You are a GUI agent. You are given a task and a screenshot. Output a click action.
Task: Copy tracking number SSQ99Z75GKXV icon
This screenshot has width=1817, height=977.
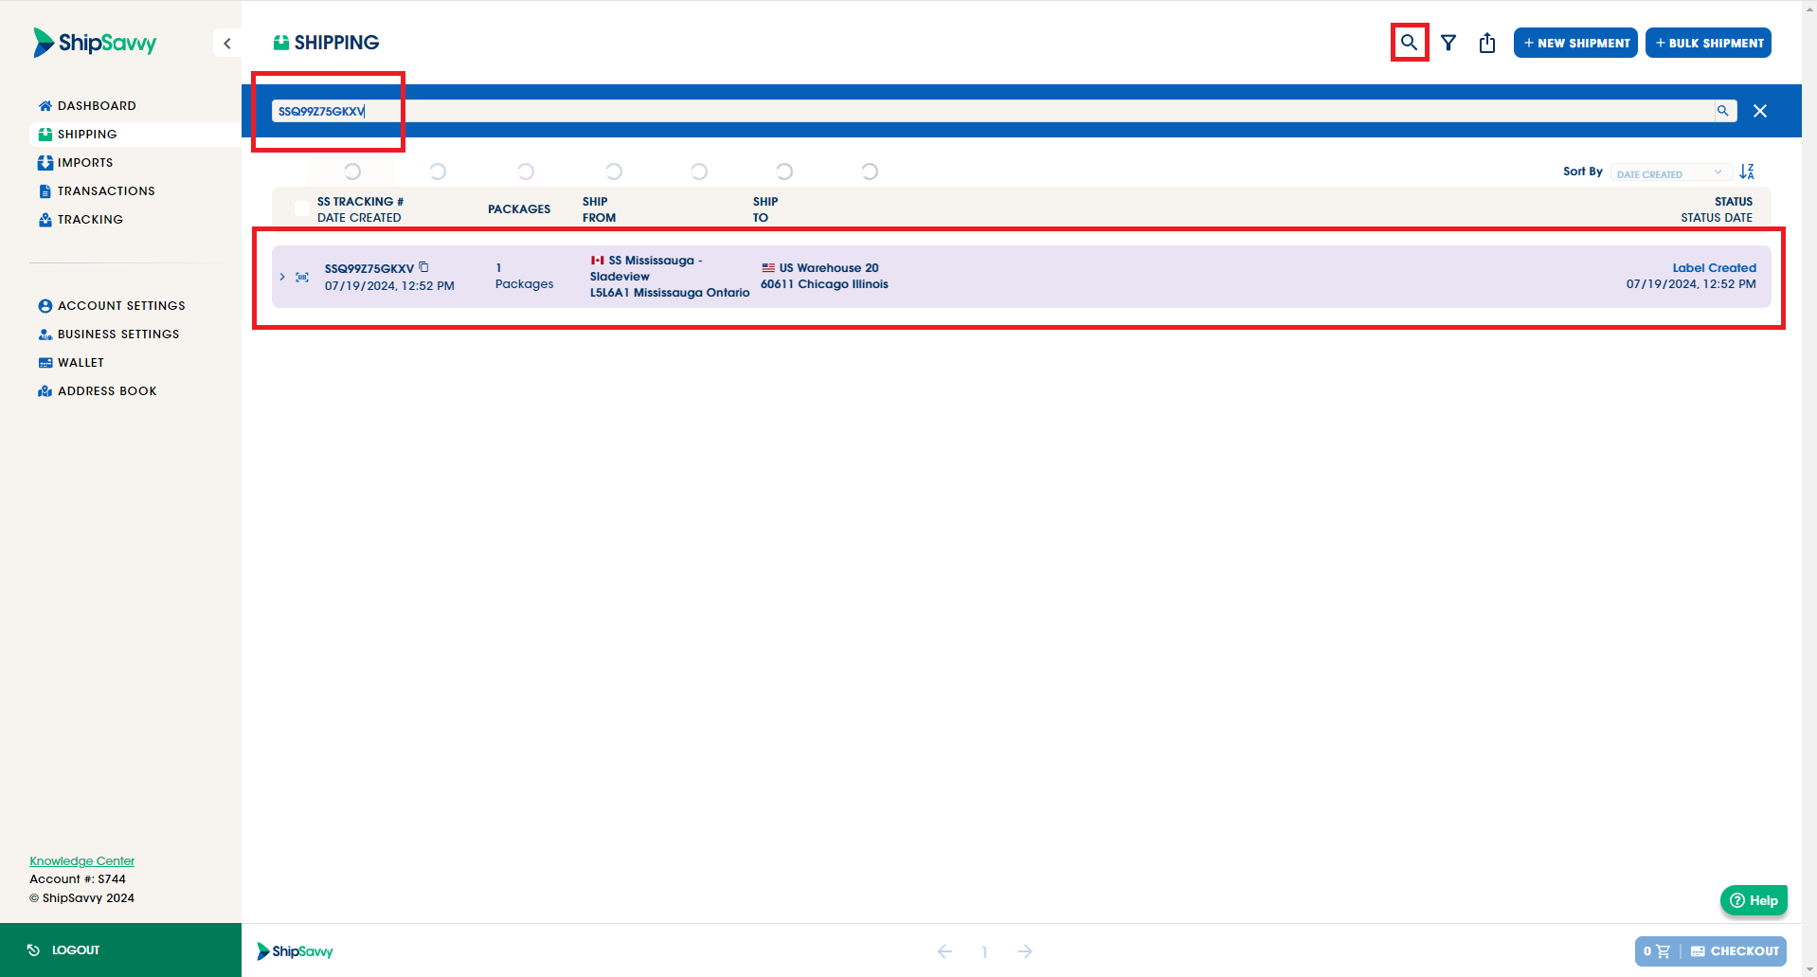tap(423, 267)
